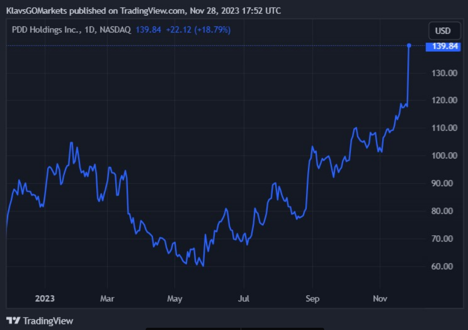The image size is (468, 330).
Task: Click the 130.00 price axis label
Action: [444, 73]
